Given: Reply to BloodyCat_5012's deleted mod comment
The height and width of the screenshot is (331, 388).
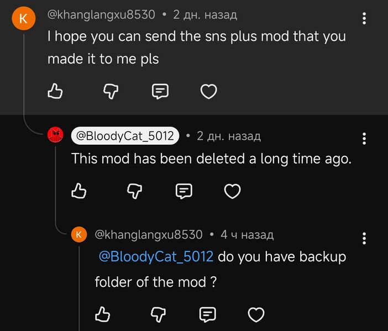Looking at the screenshot, I should 184,191.
